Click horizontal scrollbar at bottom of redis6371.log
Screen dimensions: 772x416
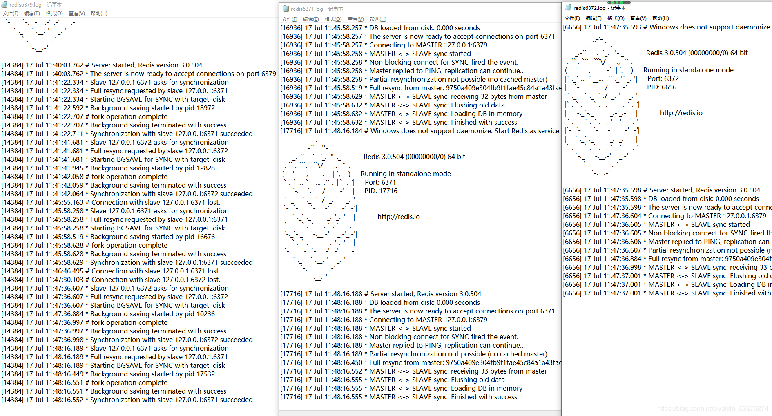(x=420, y=413)
